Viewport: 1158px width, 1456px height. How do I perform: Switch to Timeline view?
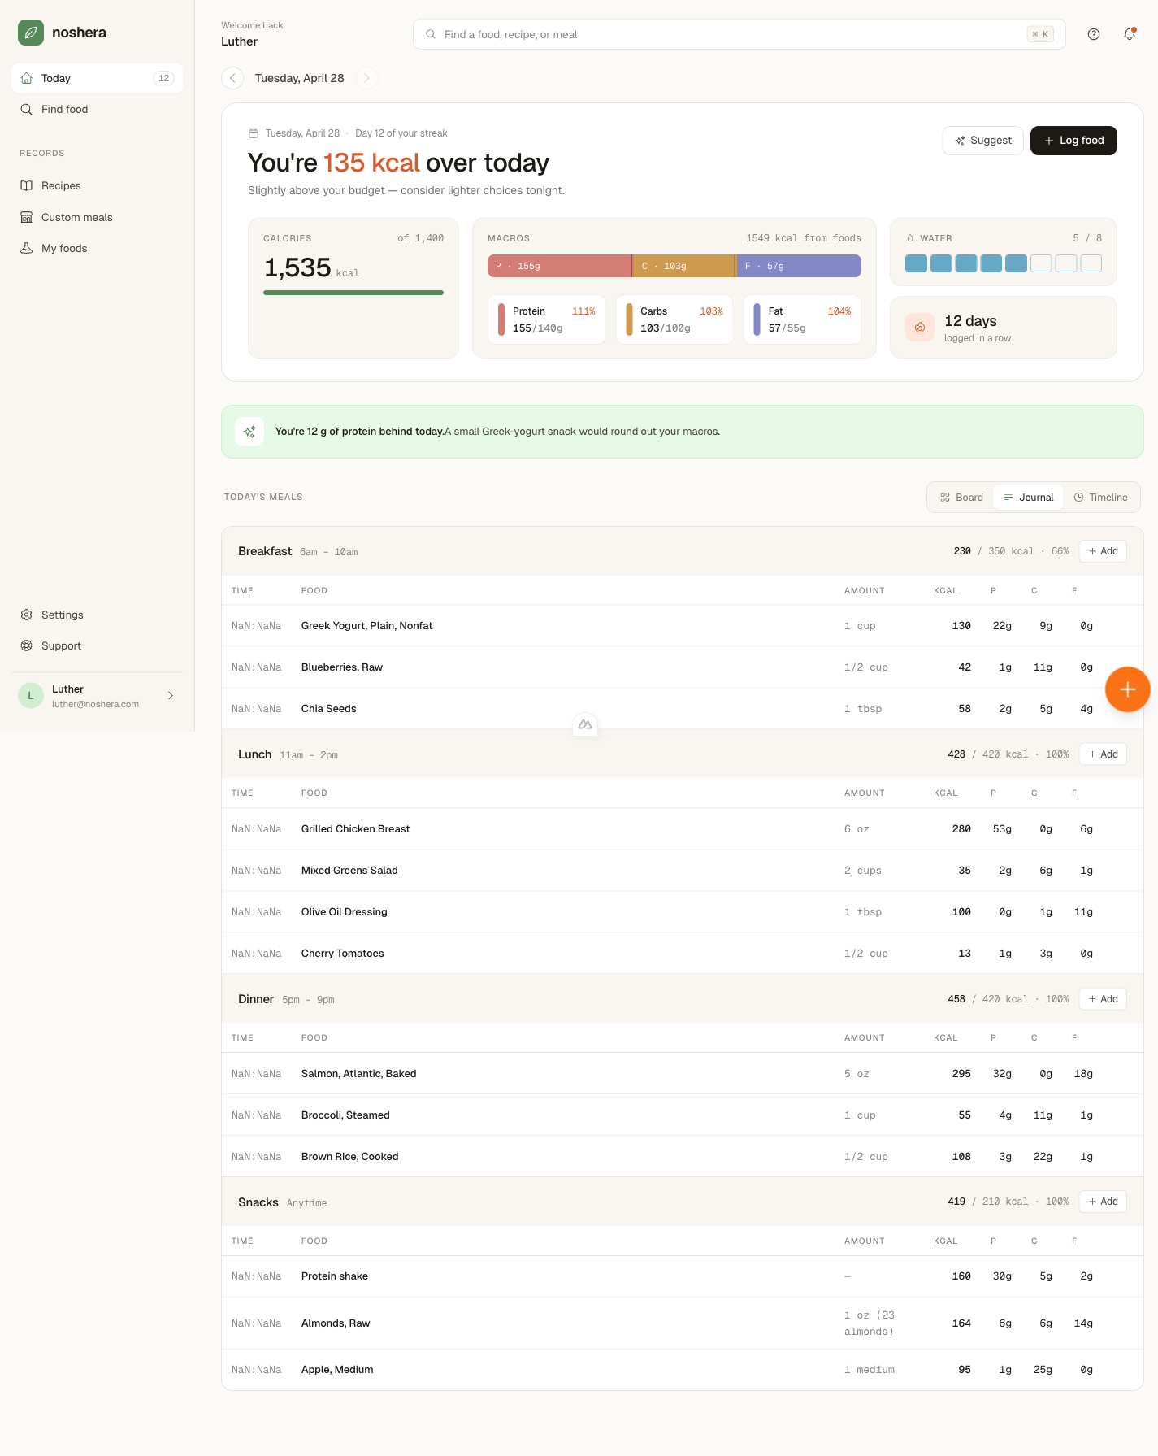1100,498
